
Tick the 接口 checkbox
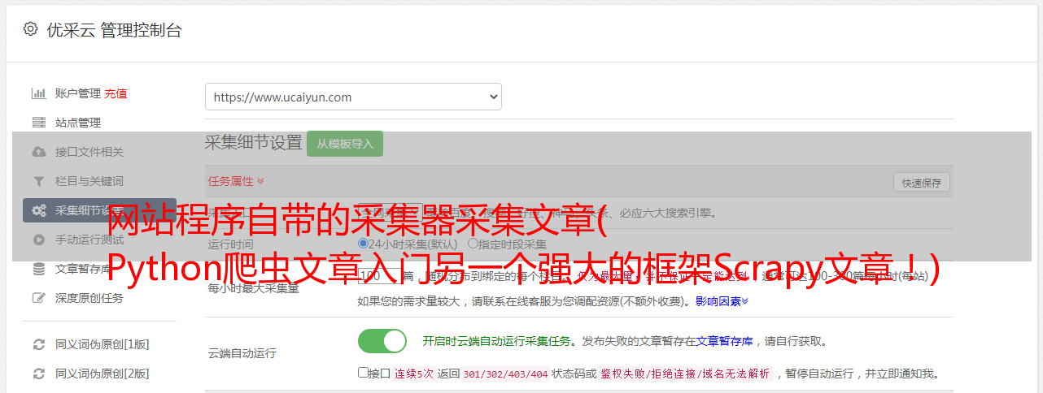click(x=363, y=373)
